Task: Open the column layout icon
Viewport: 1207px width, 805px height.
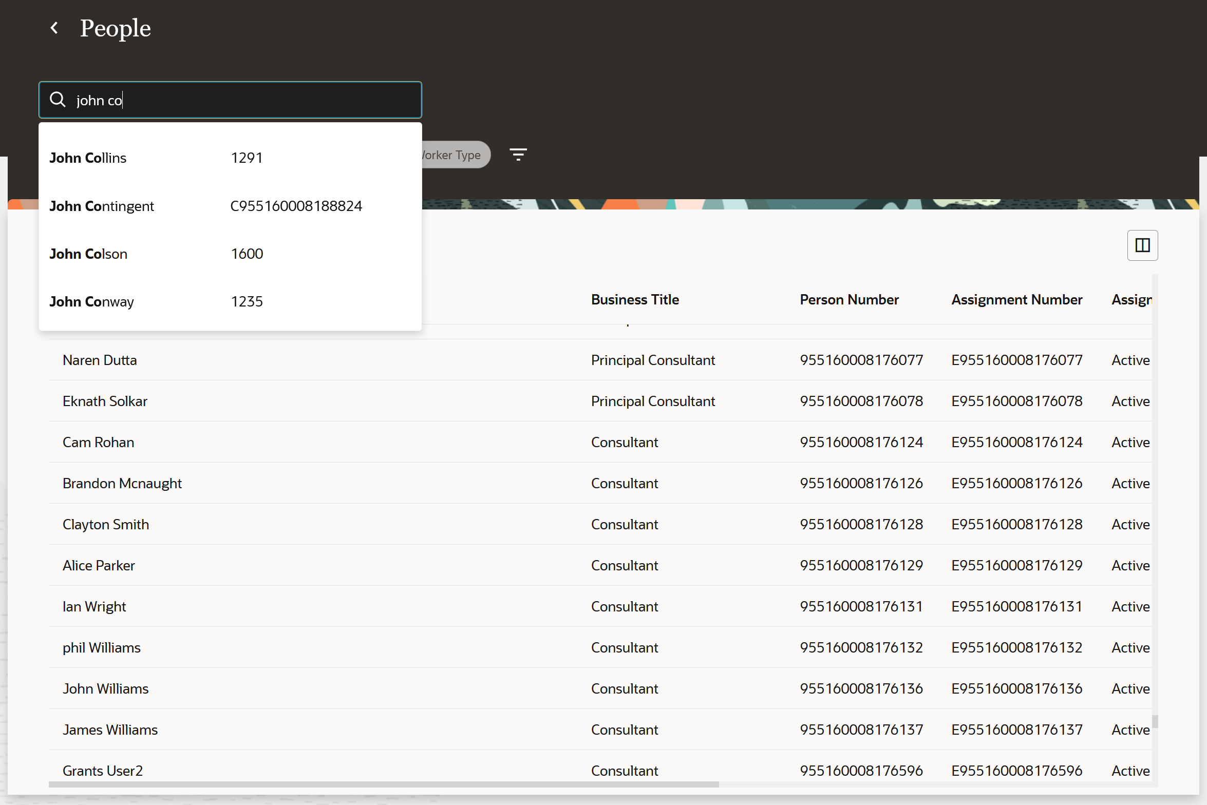Action: click(x=1142, y=245)
